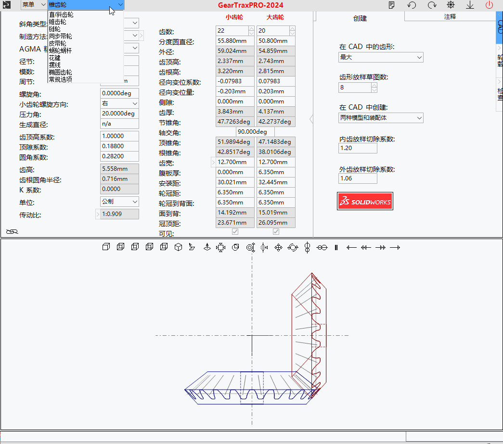The width and height of the screenshot is (503, 444).
Task: Pause the gear animation
Action: click(336, 247)
